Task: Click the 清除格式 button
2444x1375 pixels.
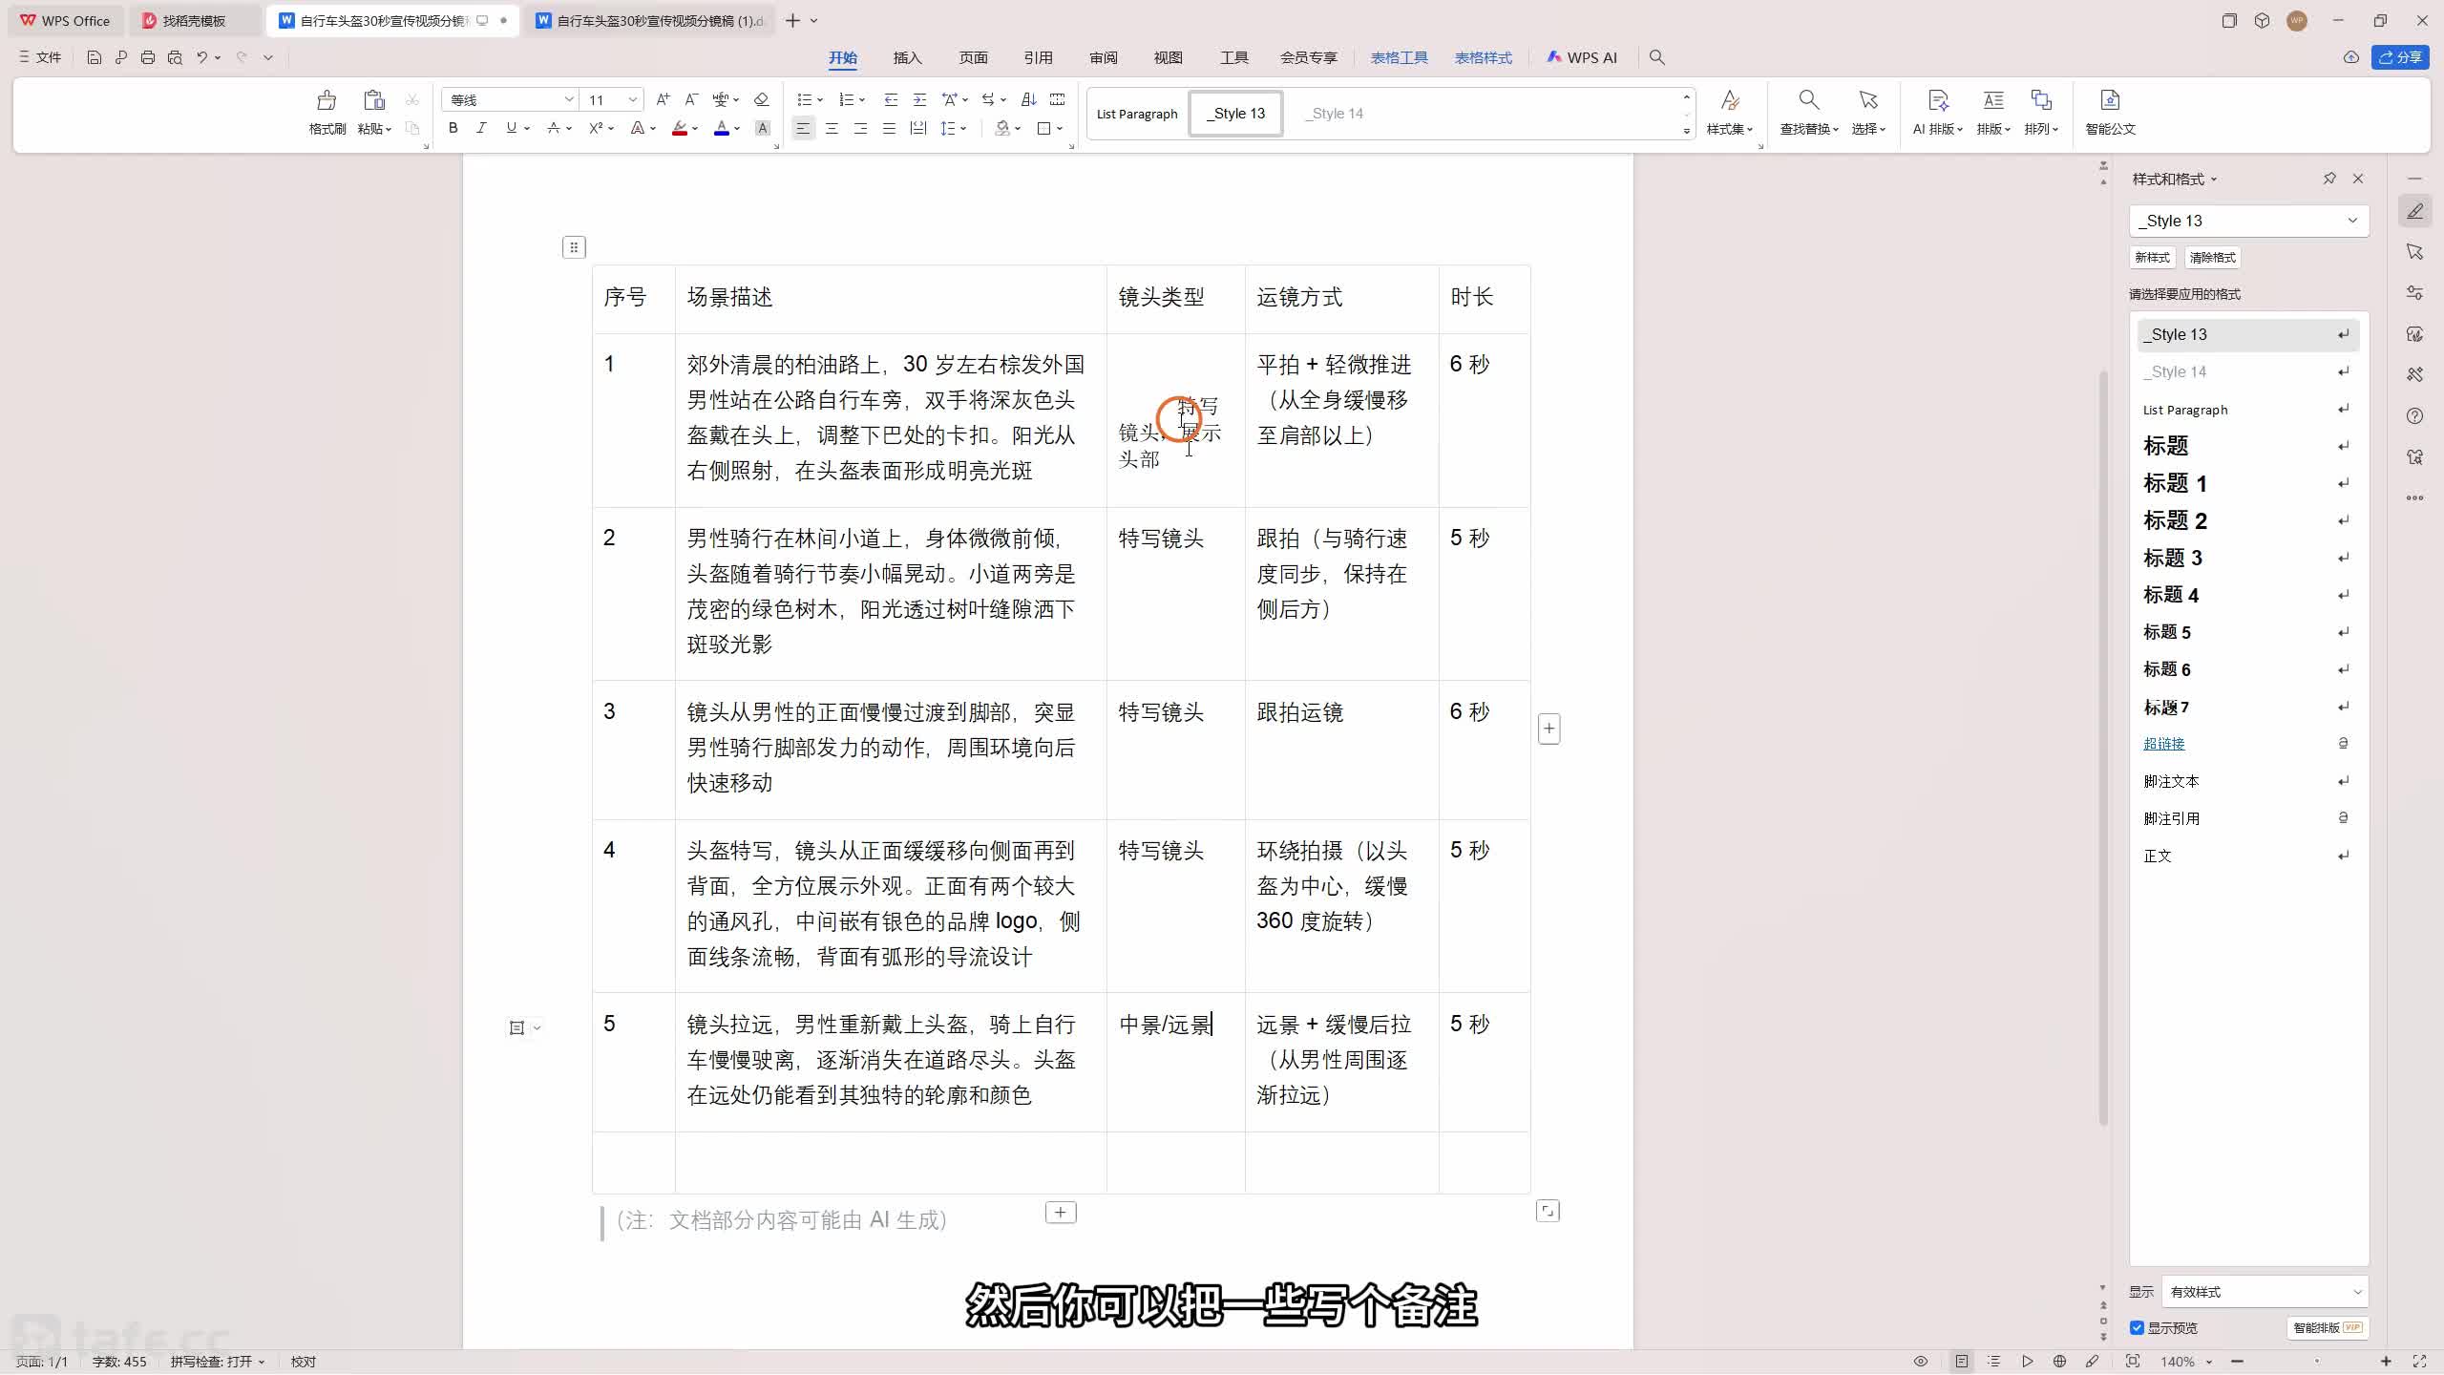Action: pos(2212,258)
